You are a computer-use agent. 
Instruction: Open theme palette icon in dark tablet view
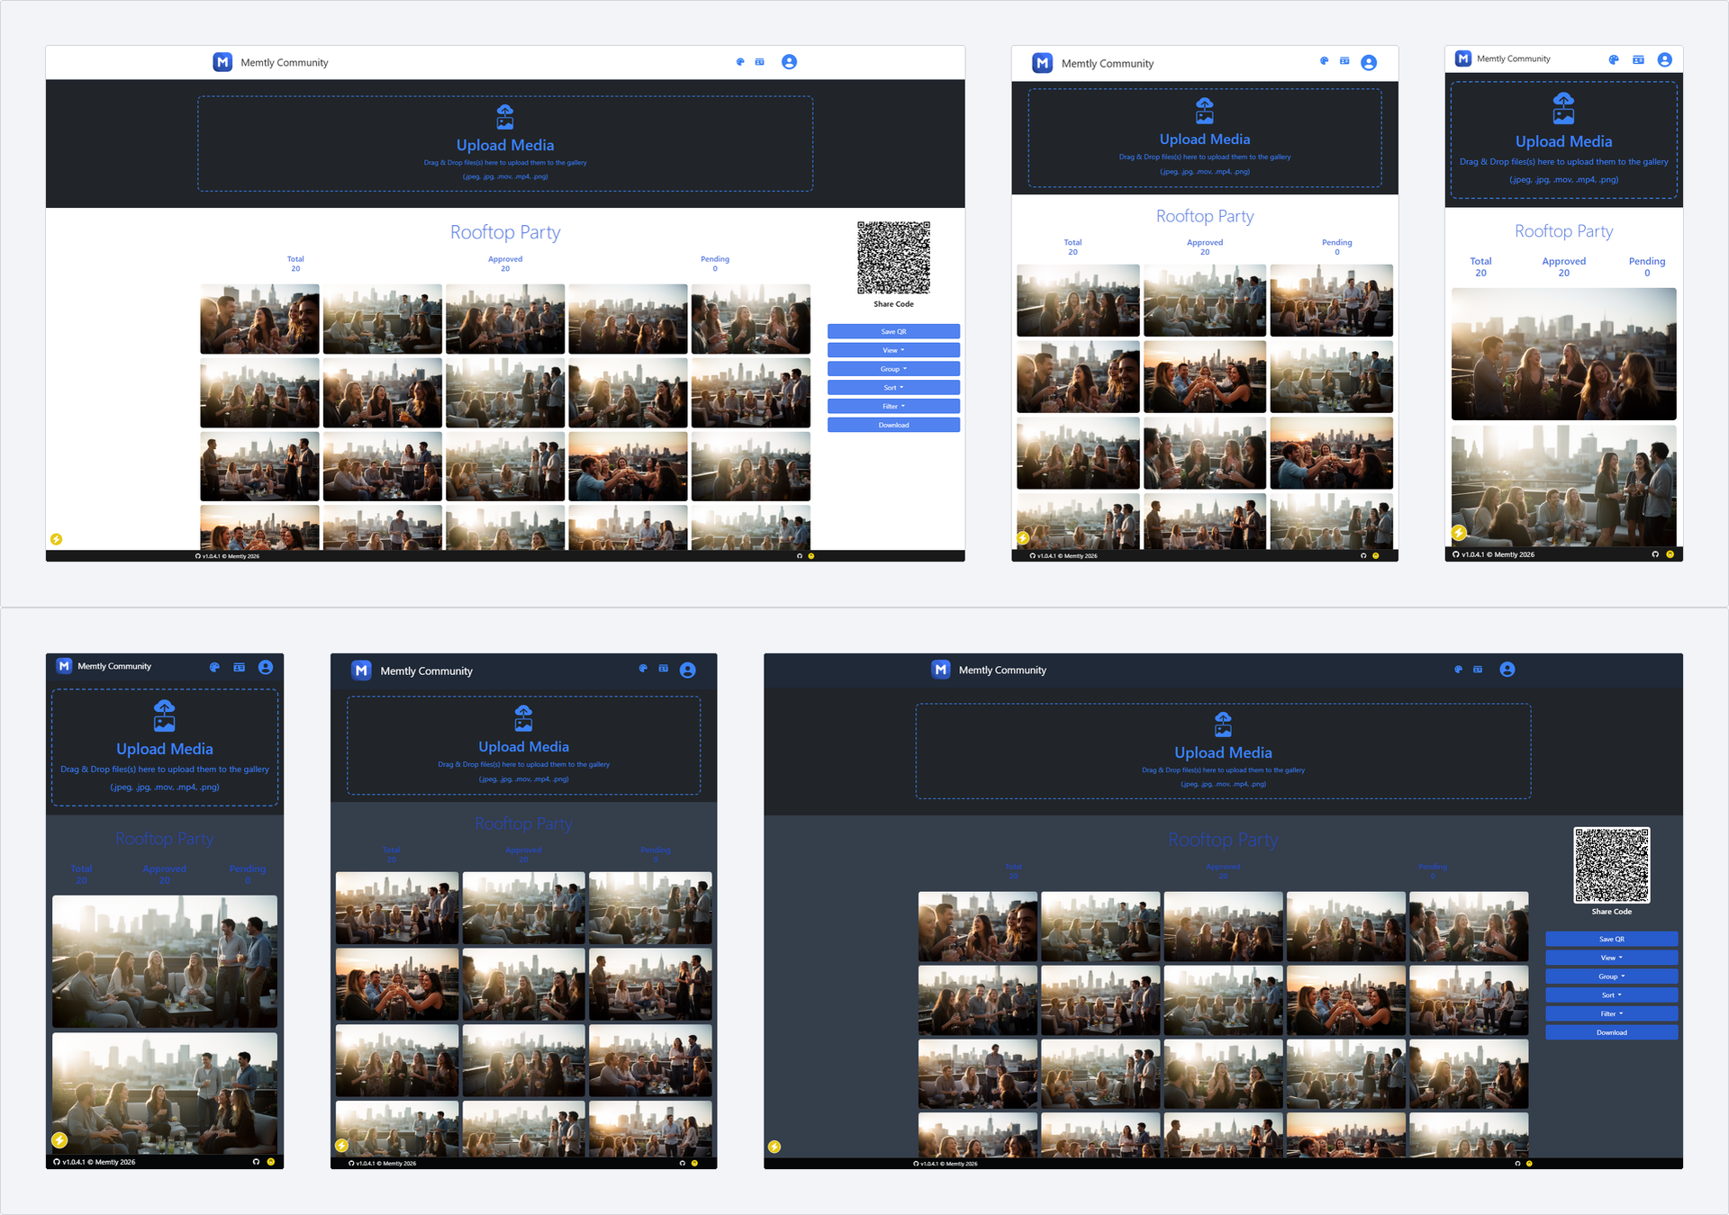pos(643,669)
